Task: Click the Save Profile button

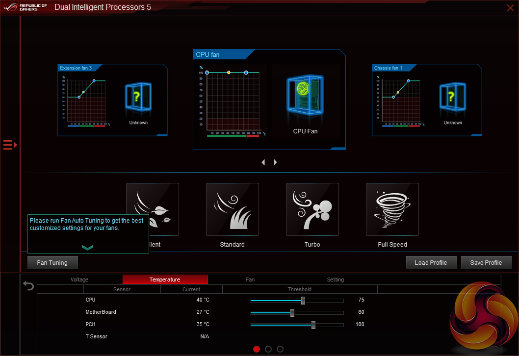Action: 486,263
